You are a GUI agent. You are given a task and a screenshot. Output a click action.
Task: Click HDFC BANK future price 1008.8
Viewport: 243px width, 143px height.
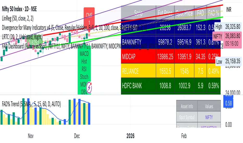(x=165, y=86)
